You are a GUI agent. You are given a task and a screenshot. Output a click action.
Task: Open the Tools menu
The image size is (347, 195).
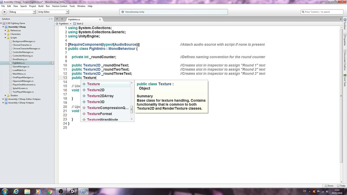click(x=72, y=6)
